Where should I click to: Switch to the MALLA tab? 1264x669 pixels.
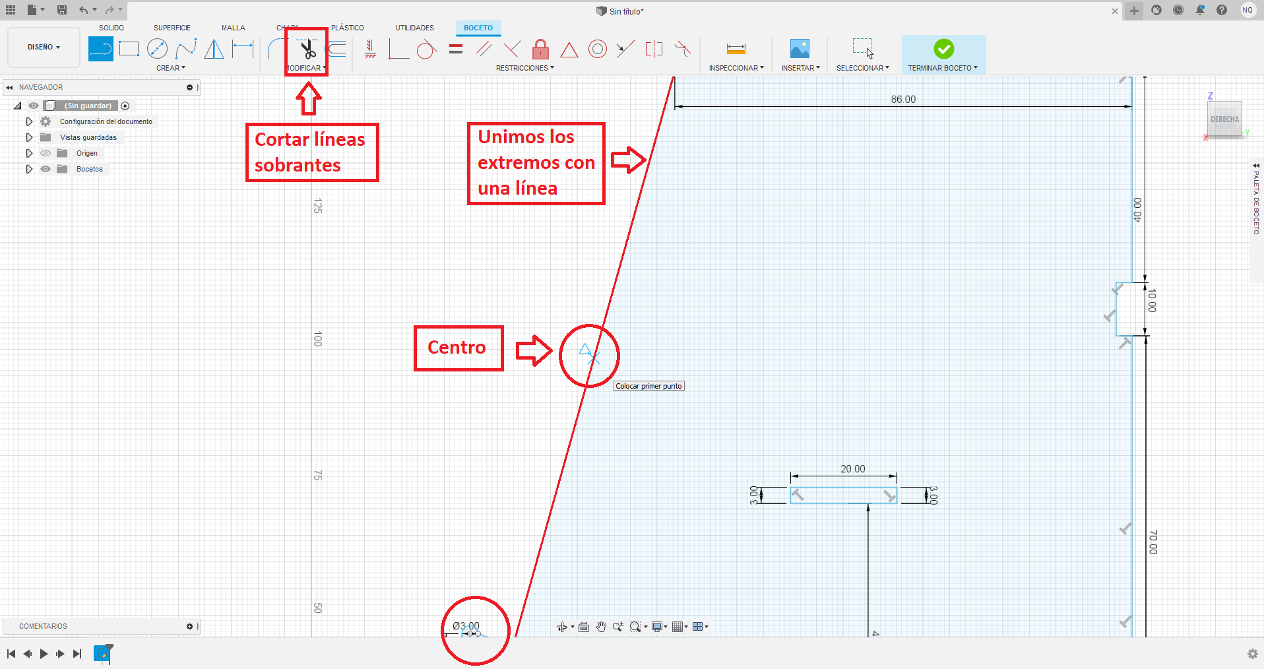234,28
